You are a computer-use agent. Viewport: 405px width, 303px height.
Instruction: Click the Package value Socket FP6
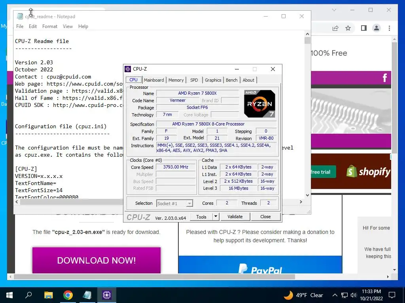pos(197,107)
